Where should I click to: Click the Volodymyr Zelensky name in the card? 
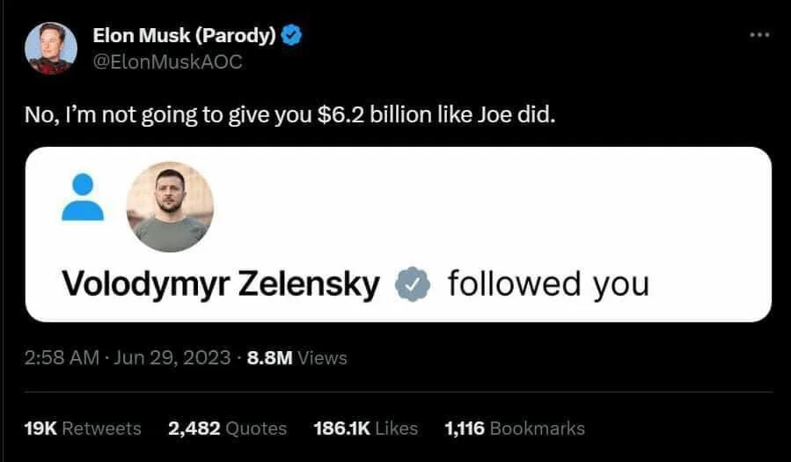[221, 284]
